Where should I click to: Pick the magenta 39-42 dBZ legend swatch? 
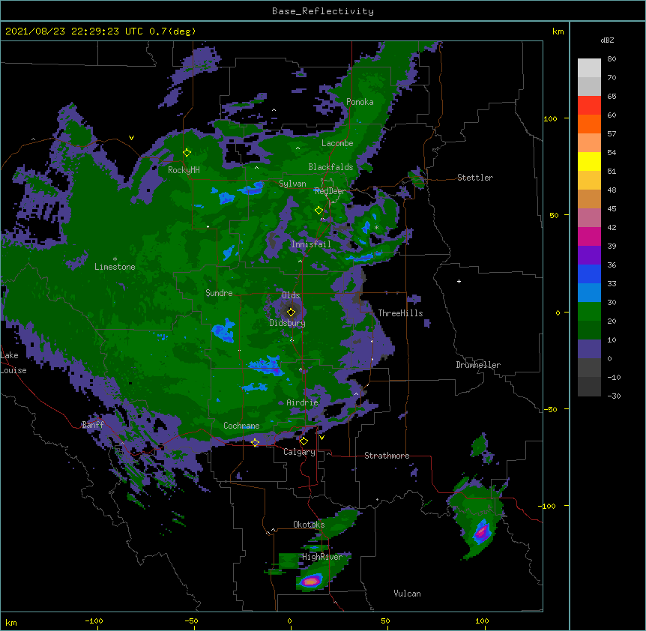click(589, 236)
